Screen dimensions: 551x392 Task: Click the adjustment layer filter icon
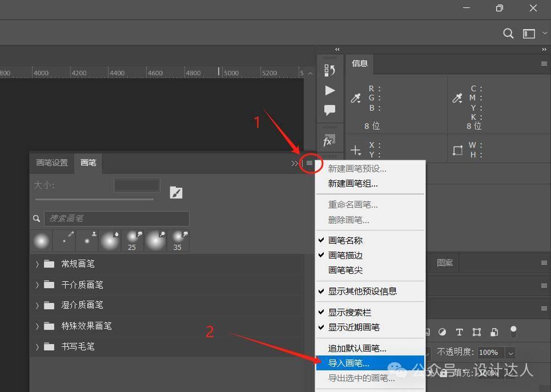[442, 332]
